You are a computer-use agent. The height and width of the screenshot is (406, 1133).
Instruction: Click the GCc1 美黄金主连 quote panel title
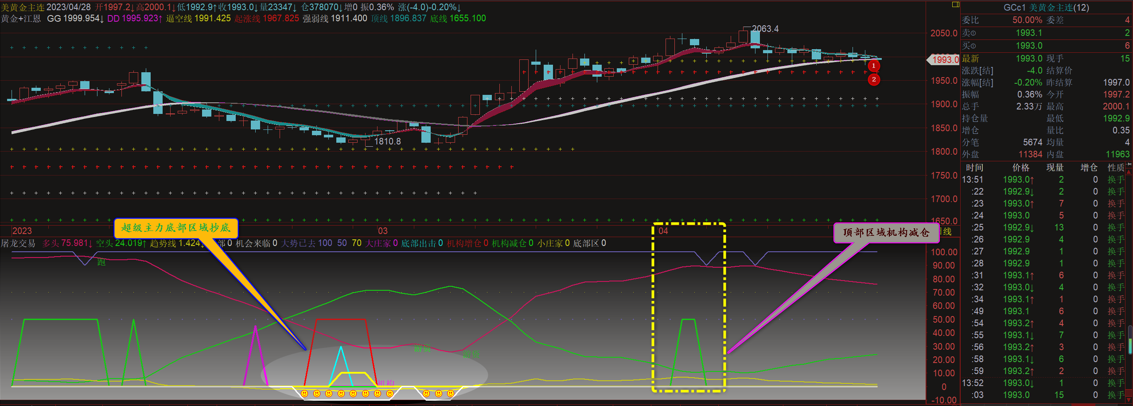(1046, 8)
